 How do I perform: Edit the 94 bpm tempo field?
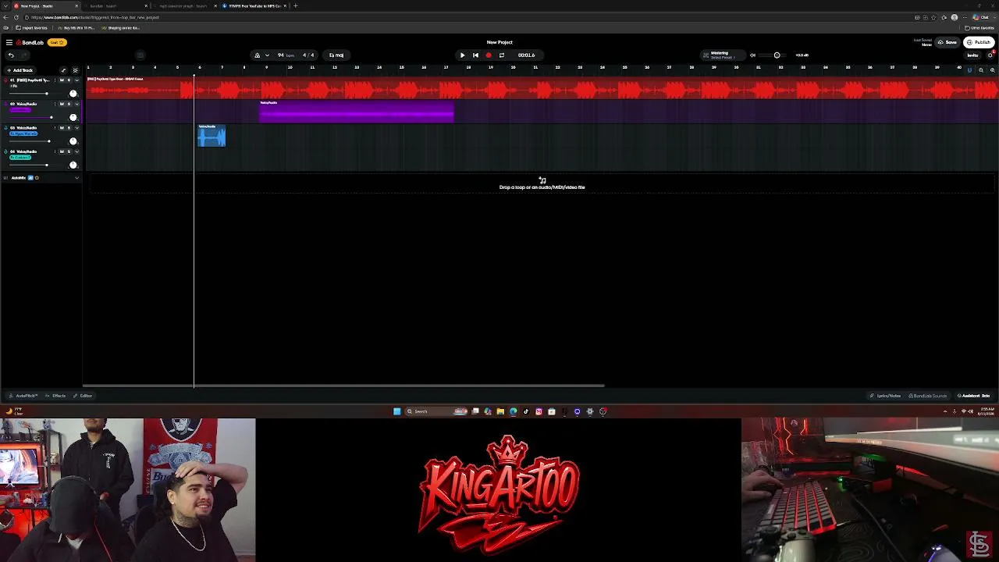(286, 55)
